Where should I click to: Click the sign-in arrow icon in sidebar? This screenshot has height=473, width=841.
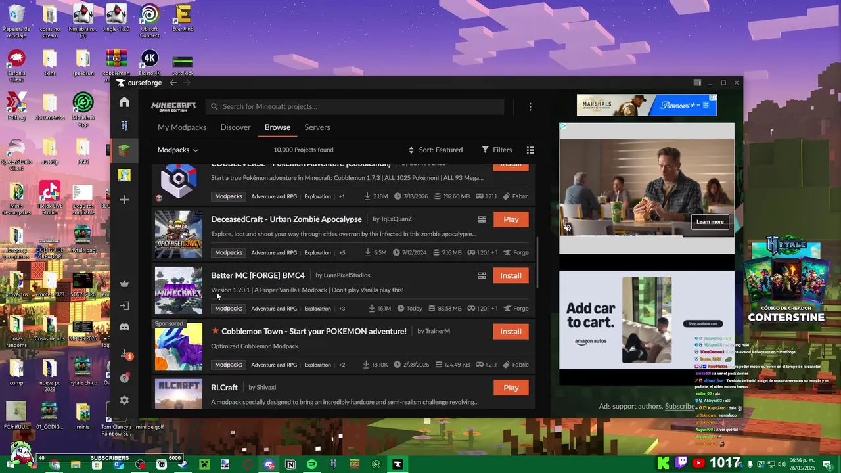tap(124, 305)
